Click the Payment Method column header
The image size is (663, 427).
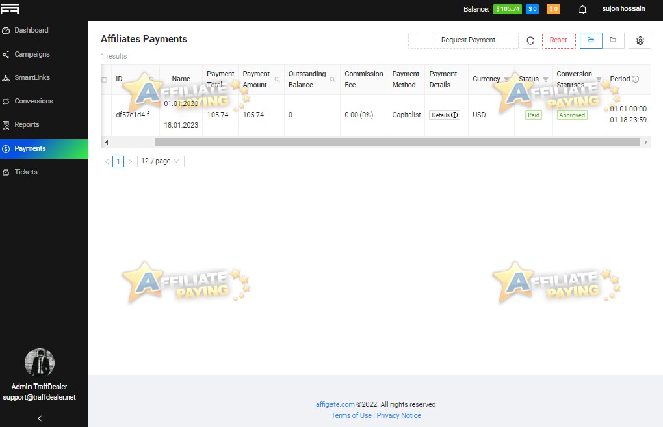point(406,79)
